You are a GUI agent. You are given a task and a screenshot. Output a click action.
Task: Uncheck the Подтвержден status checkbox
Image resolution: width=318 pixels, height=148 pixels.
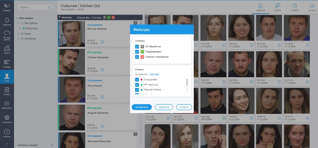(x=137, y=52)
